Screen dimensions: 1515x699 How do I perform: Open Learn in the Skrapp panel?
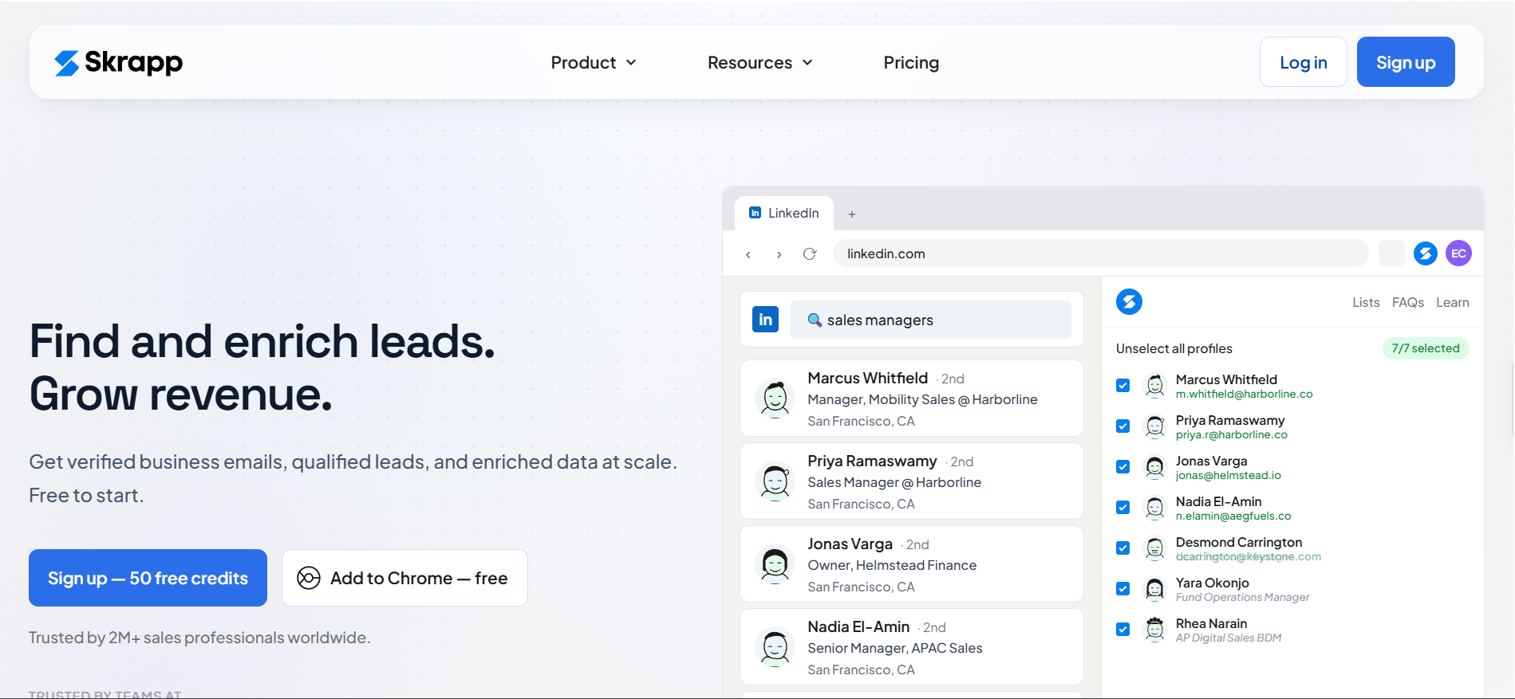[1453, 303]
